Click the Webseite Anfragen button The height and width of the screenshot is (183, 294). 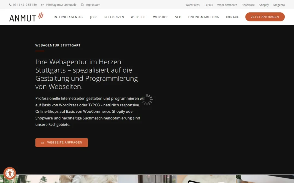61,142
